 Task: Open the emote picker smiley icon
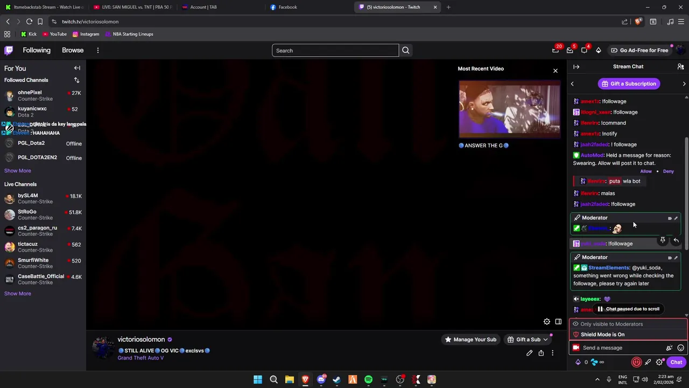coord(680,348)
